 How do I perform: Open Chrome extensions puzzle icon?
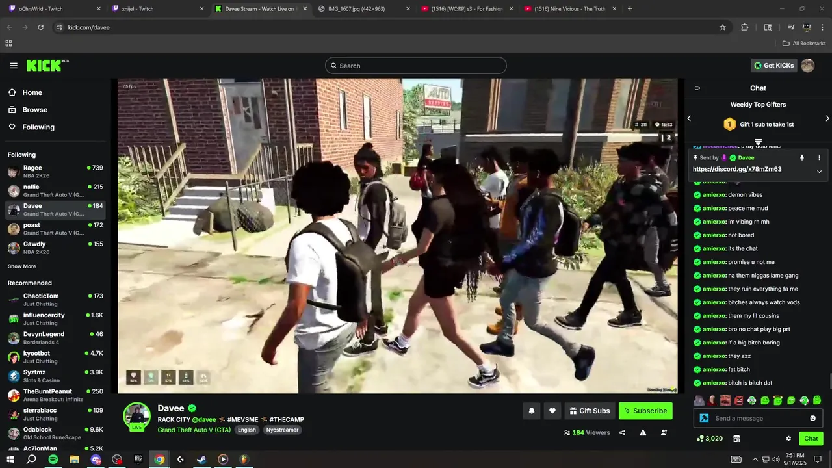point(745,27)
